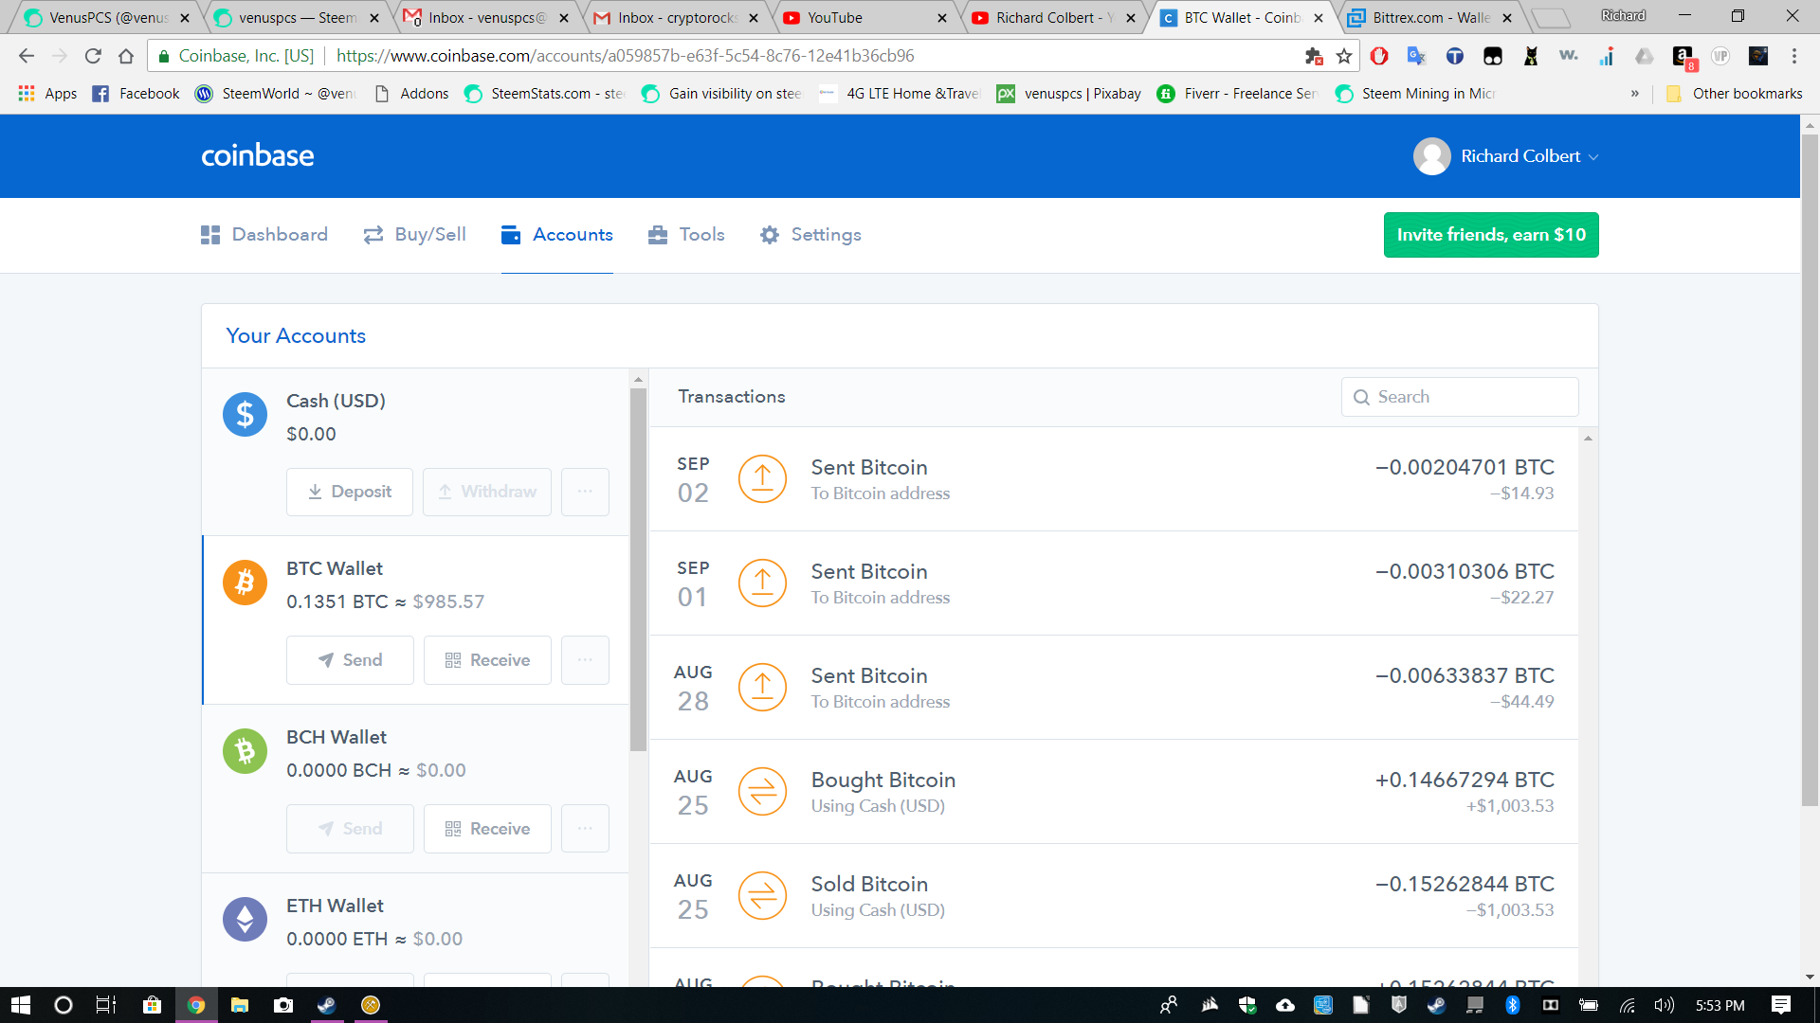1820x1023 pixels.
Task: Open the Buy/Sell tab
Action: click(415, 235)
